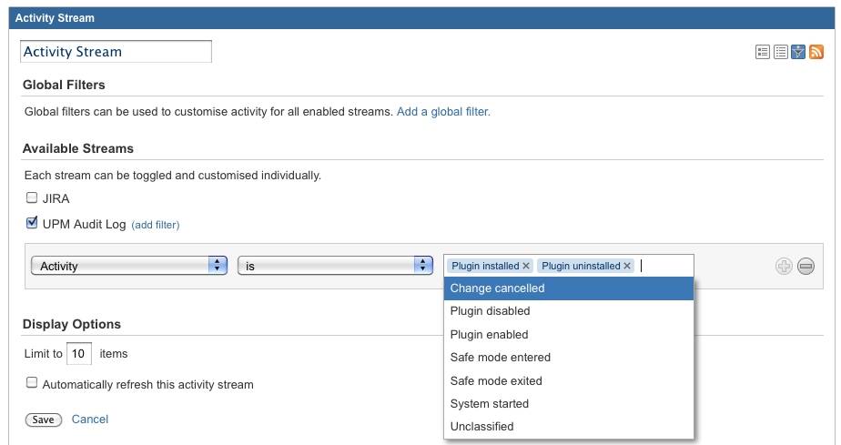Click the Activity Stream title field
This screenshot has width=841, height=445.
click(116, 52)
